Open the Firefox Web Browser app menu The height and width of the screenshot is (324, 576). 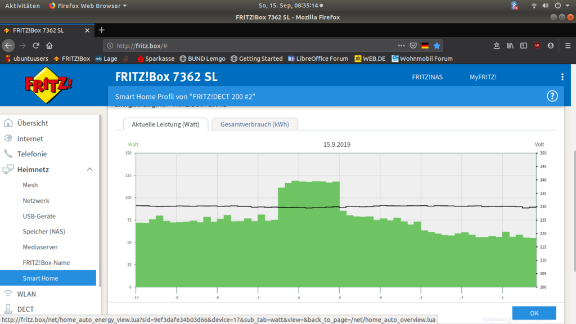point(88,6)
